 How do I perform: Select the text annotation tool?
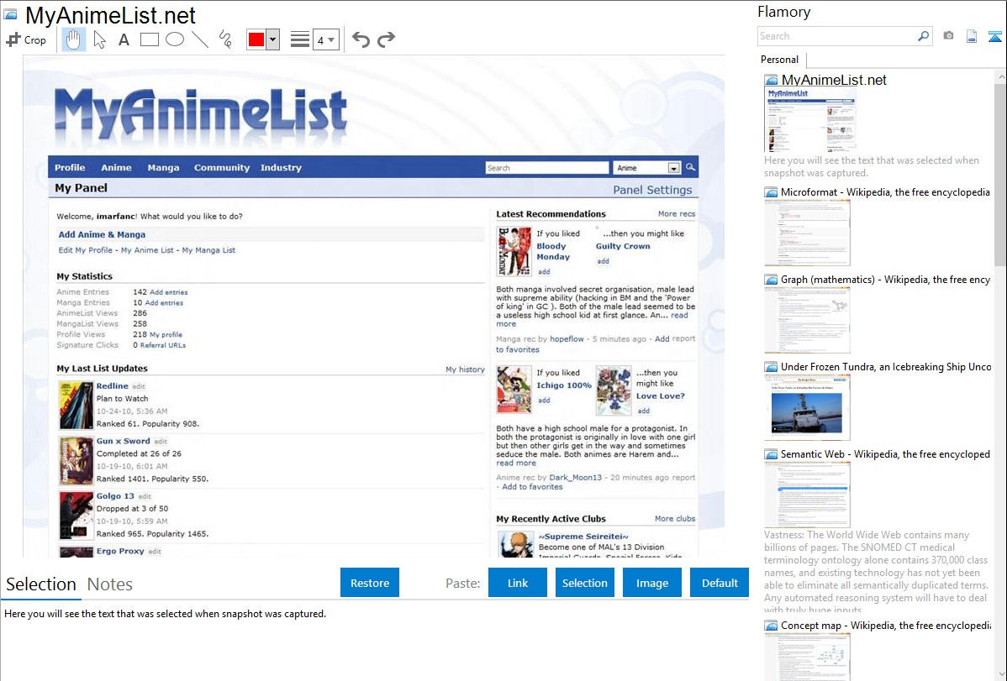tap(124, 39)
